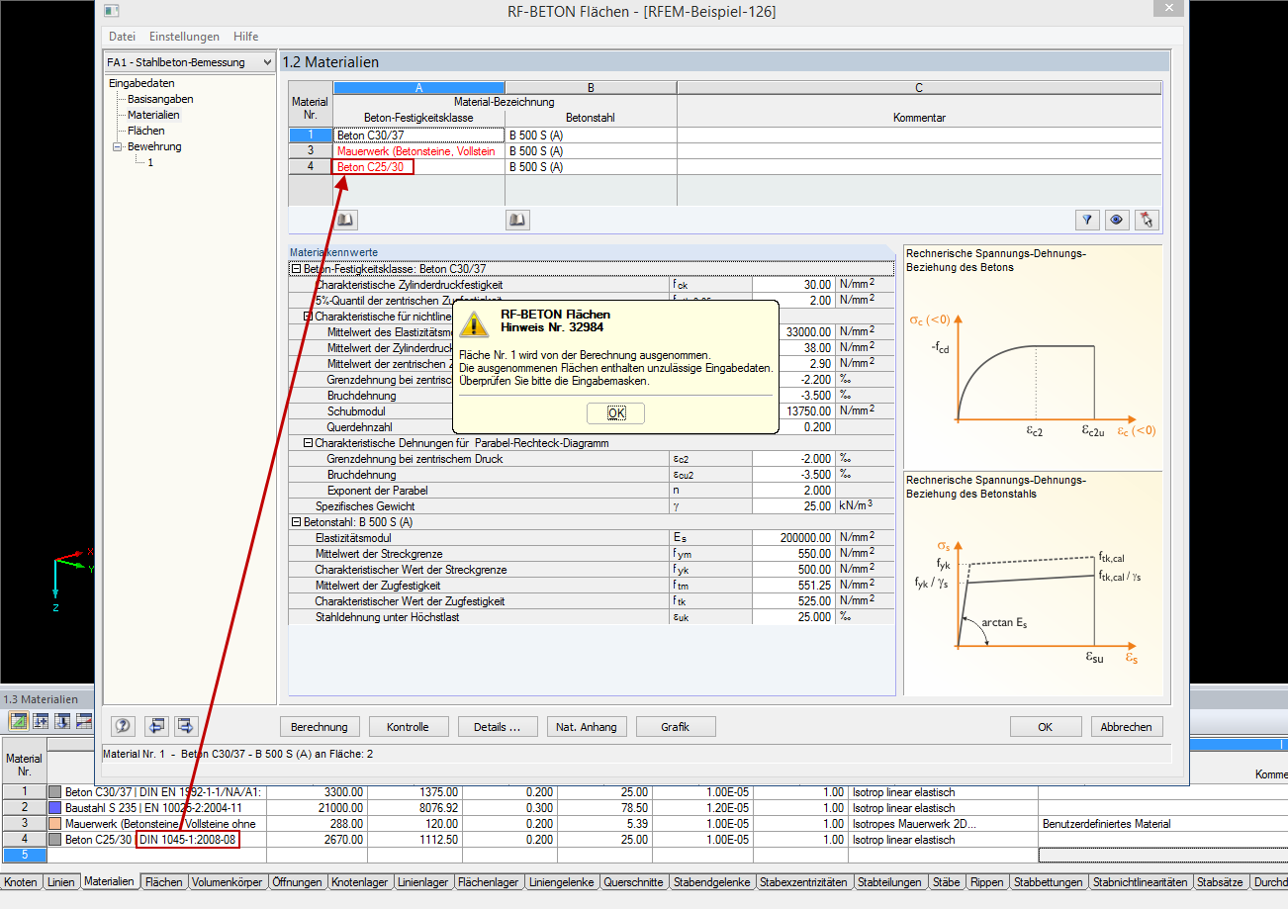1288x909 pixels.
Task: Click the fck value field 30.00
Action: (x=793, y=285)
